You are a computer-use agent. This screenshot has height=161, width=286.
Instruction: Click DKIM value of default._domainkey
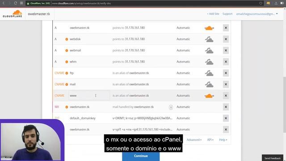pyautogui.click(x=142, y=118)
